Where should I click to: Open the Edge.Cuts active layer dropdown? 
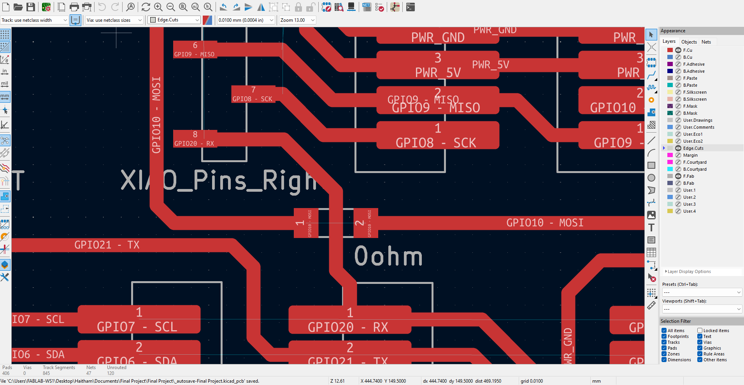coord(174,20)
